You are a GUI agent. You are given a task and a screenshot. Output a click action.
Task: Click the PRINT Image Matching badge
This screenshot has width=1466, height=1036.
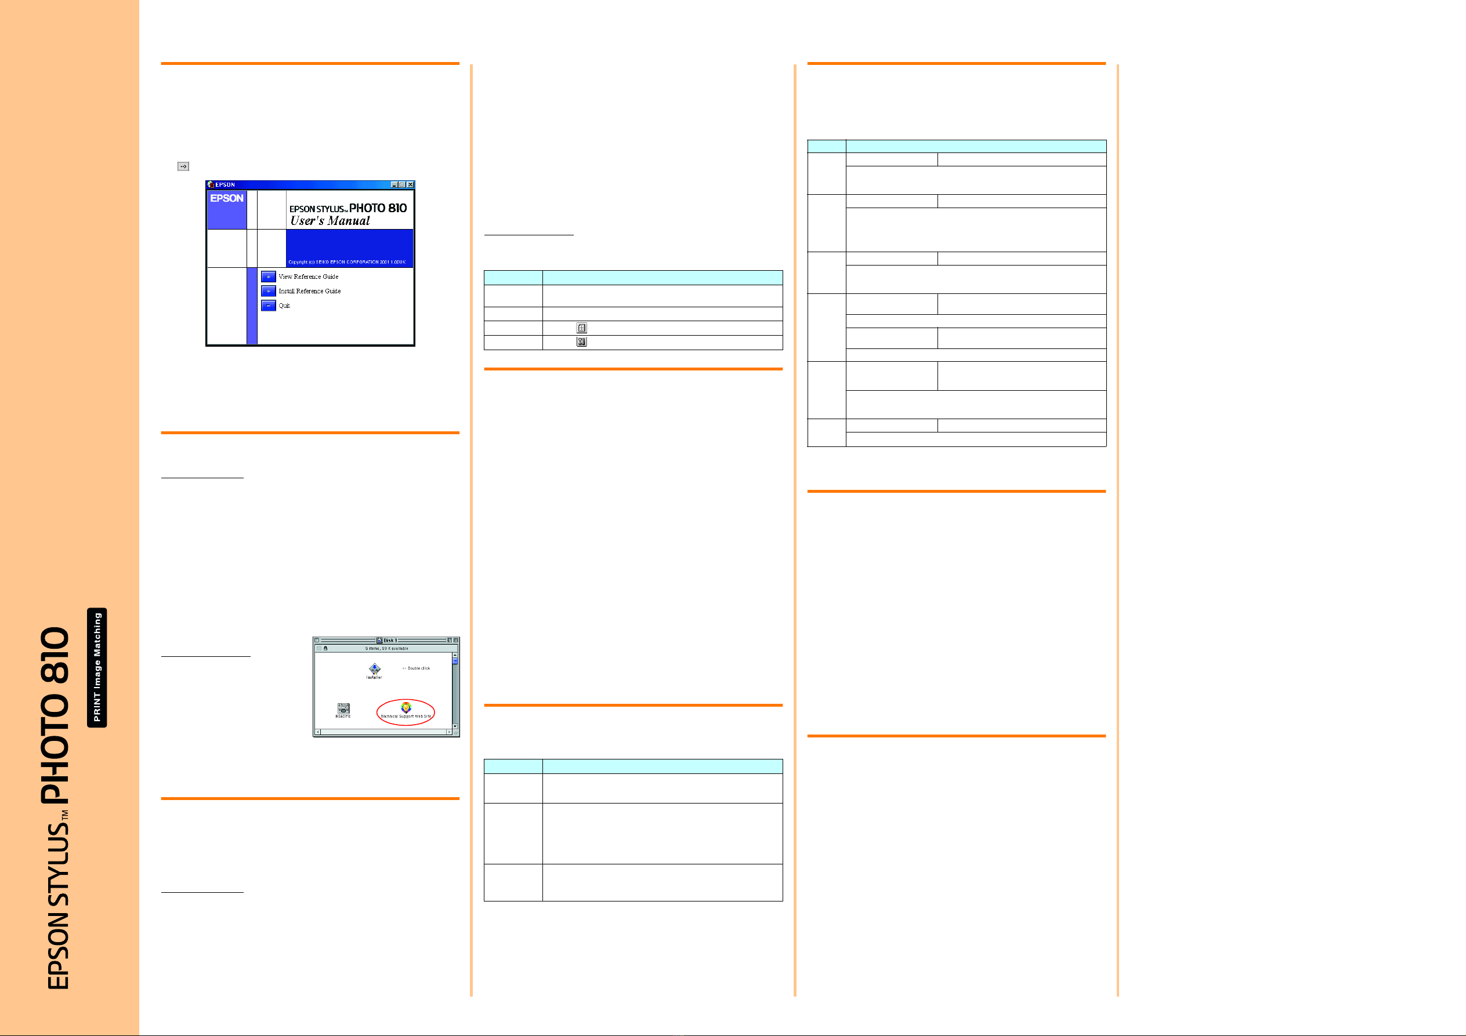97,667
